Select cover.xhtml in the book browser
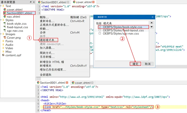 point(15,10)
